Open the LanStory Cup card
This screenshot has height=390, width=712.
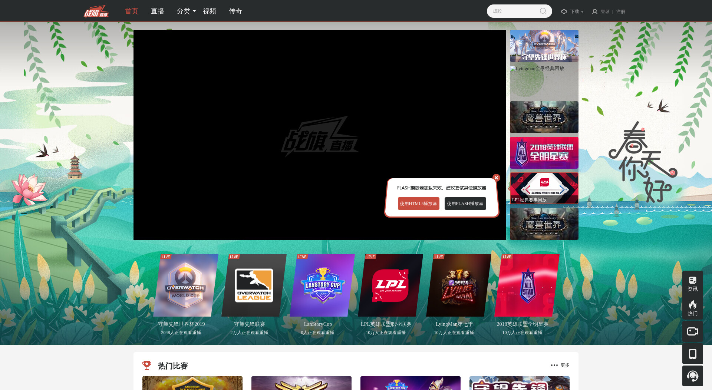click(x=322, y=285)
